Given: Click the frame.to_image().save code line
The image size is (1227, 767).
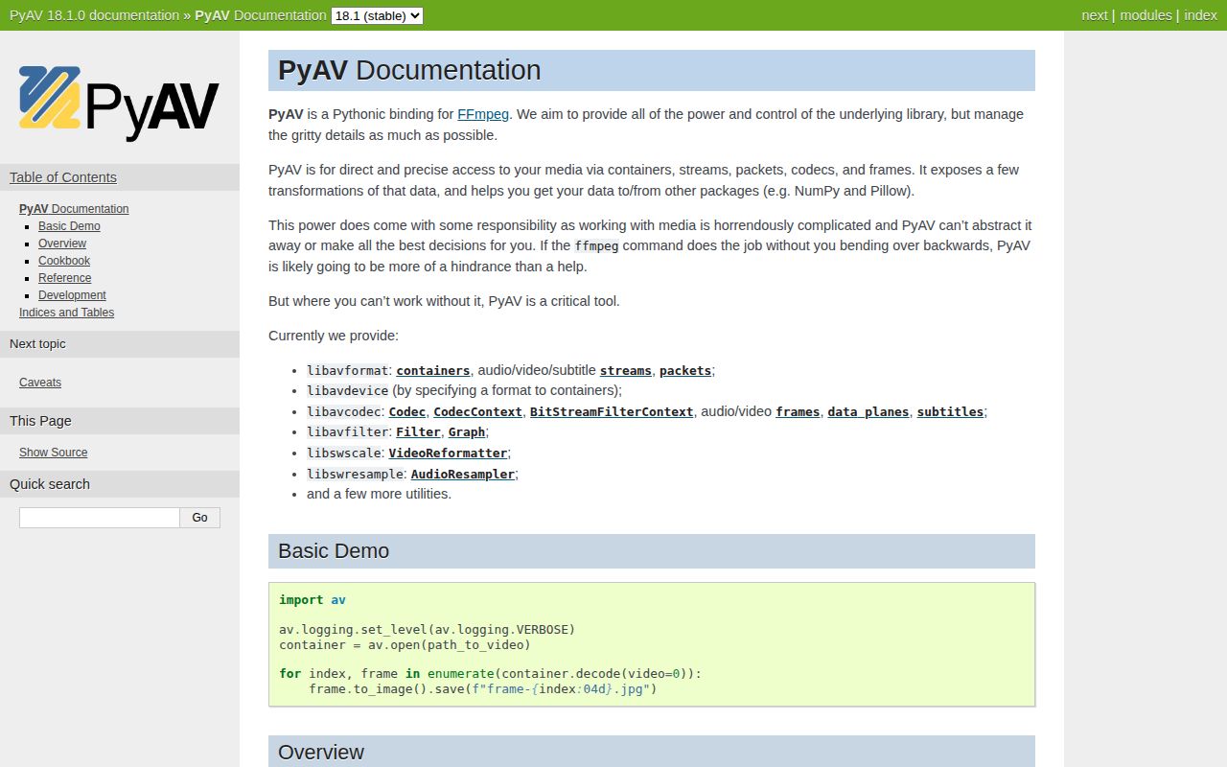Looking at the screenshot, I should (x=483, y=689).
